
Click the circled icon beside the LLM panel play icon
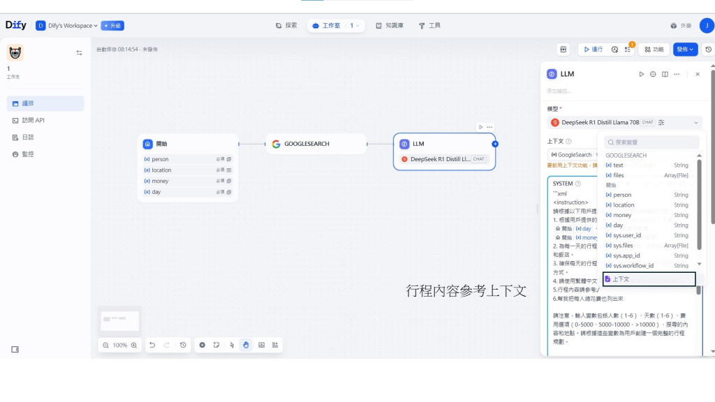pos(653,74)
